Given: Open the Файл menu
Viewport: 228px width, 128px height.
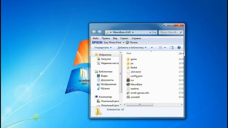Looking at the screenshot, I should coord(95,38).
